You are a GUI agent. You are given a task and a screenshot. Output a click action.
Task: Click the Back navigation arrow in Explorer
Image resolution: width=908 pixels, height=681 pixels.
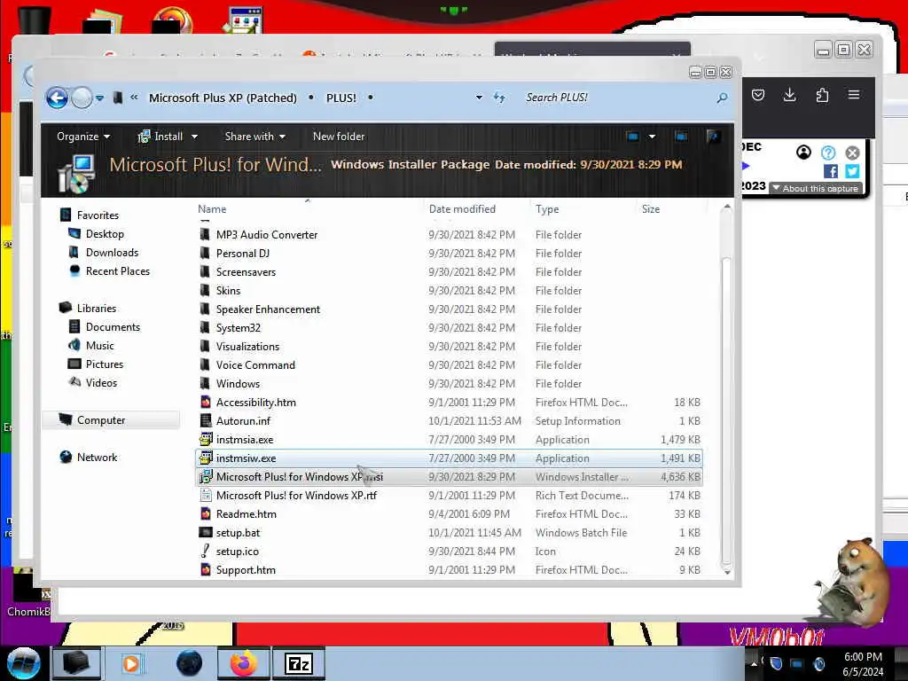pos(58,98)
